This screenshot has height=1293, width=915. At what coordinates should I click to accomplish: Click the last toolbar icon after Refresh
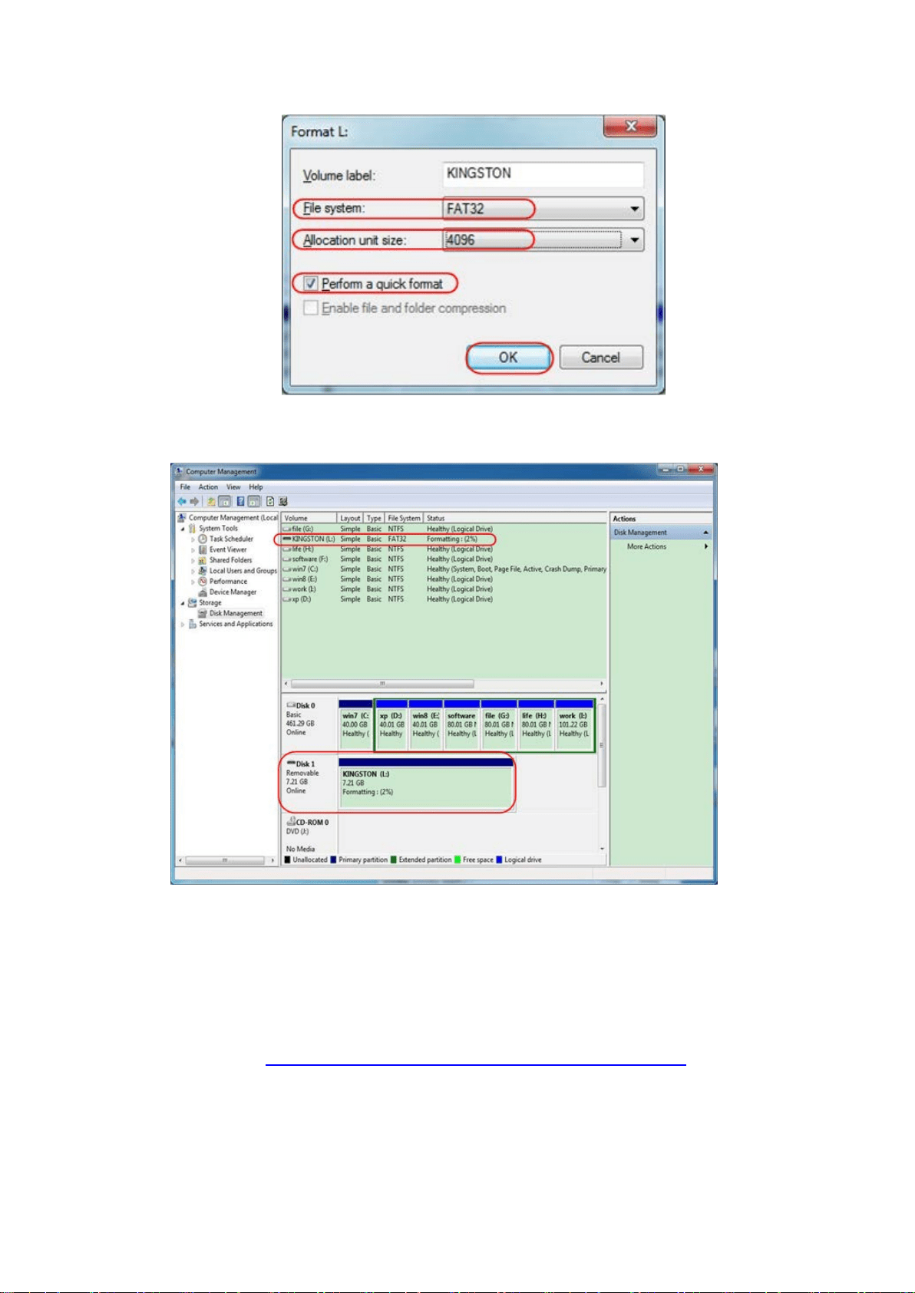click(283, 501)
